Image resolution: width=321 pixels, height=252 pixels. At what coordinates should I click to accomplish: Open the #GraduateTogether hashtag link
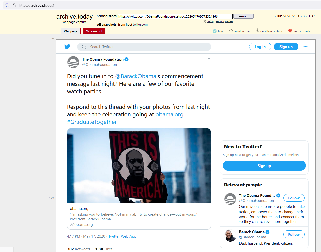point(92,122)
